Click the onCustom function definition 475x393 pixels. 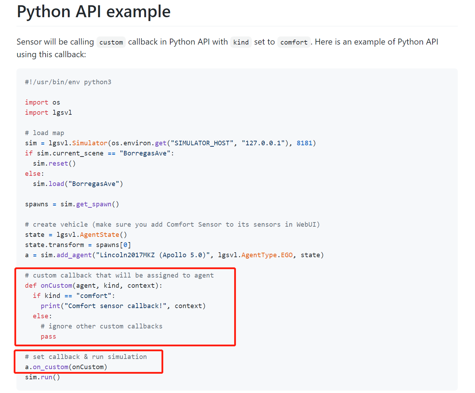tap(56, 285)
